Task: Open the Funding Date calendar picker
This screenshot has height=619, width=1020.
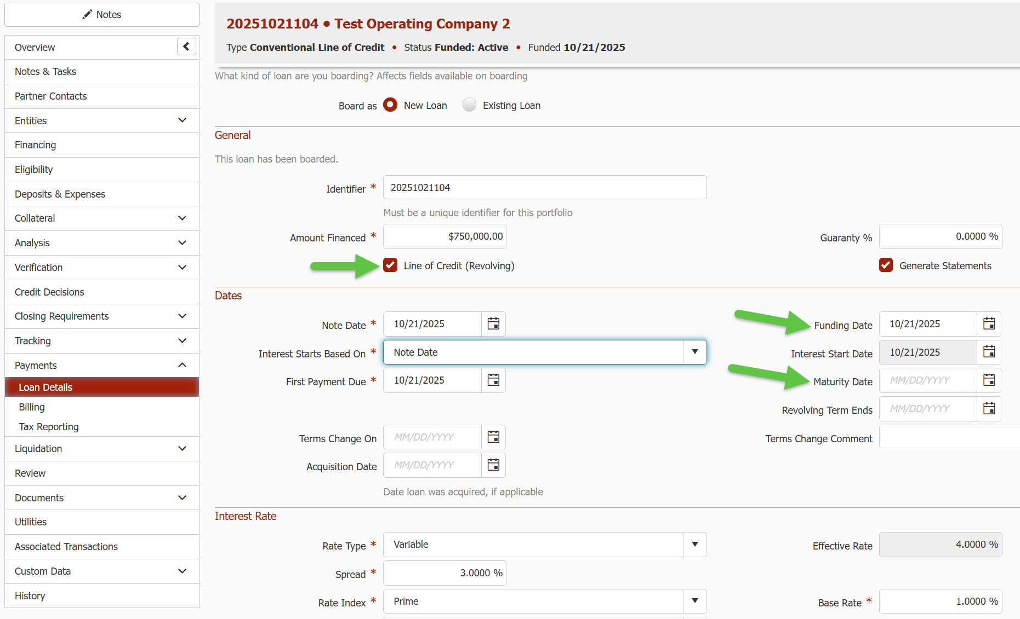Action: [989, 324]
